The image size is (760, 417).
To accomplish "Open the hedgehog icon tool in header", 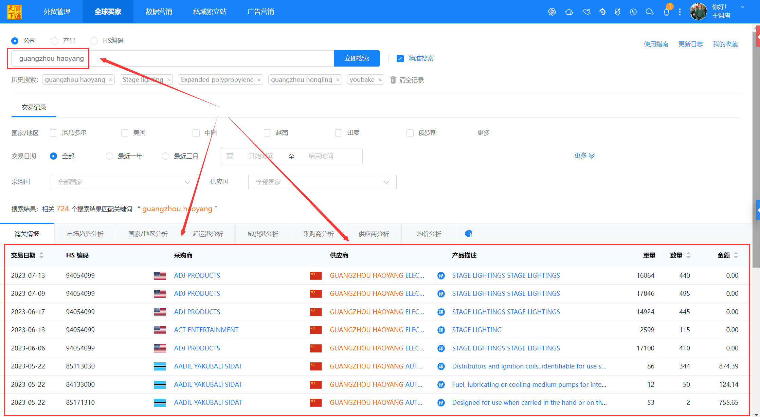I will click(x=569, y=12).
